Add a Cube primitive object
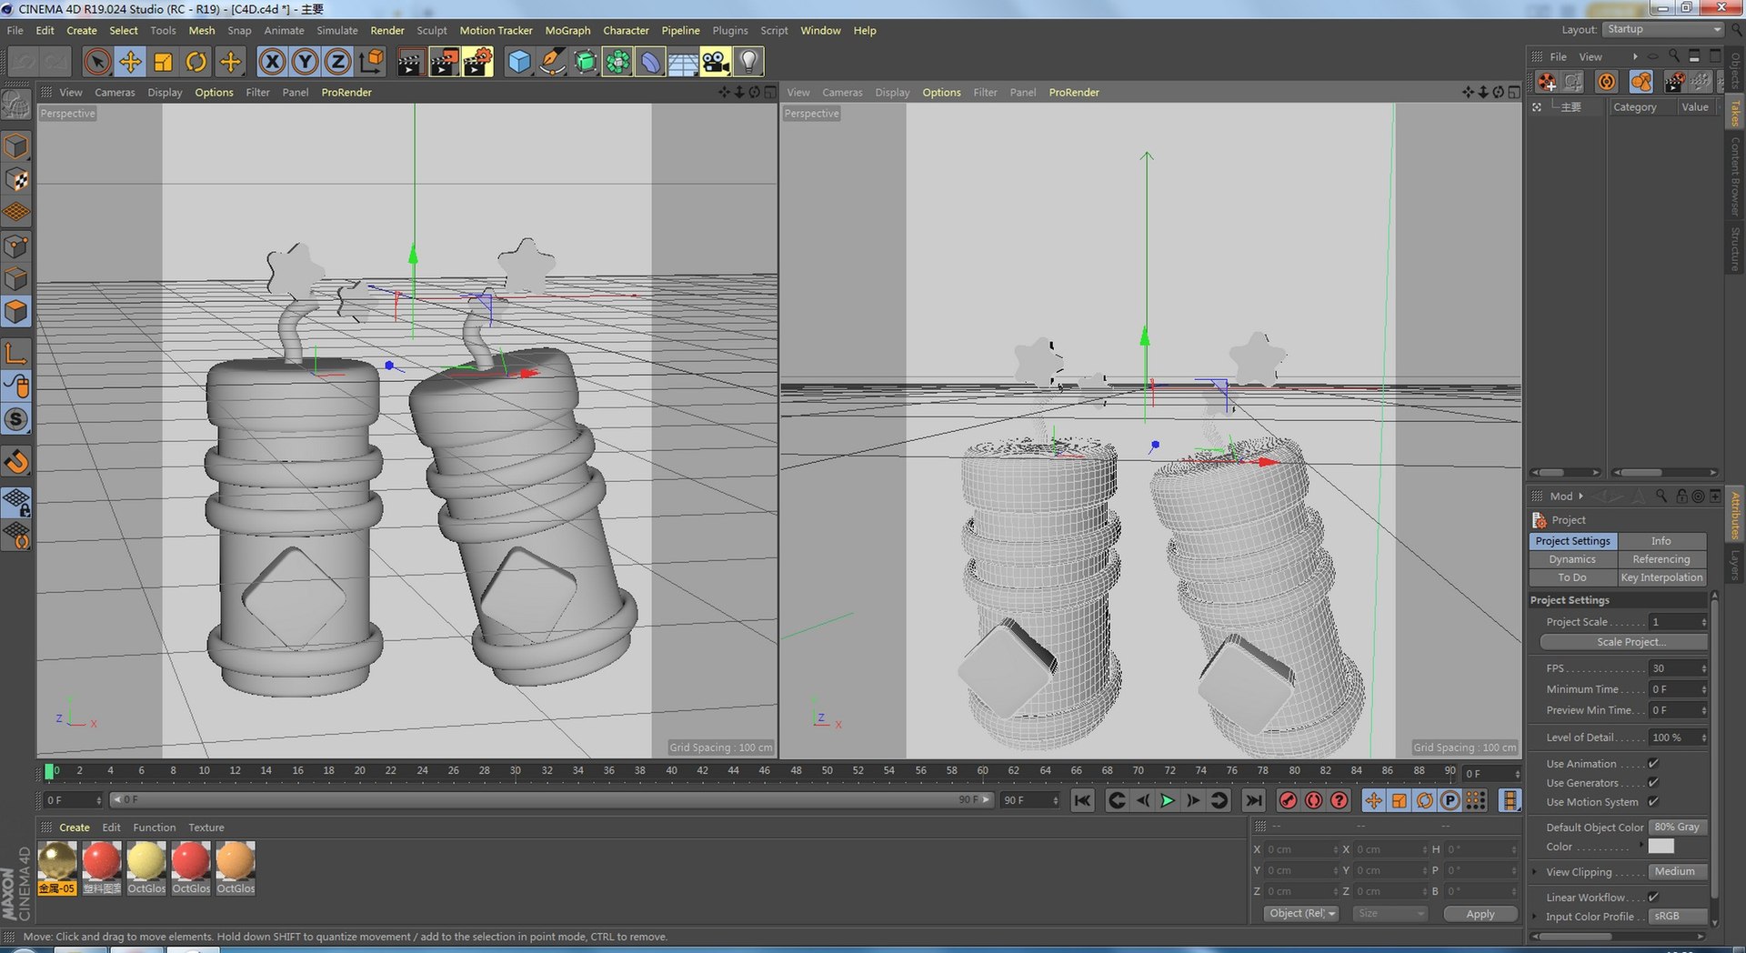Screen dimensions: 1746x953 click(x=518, y=62)
